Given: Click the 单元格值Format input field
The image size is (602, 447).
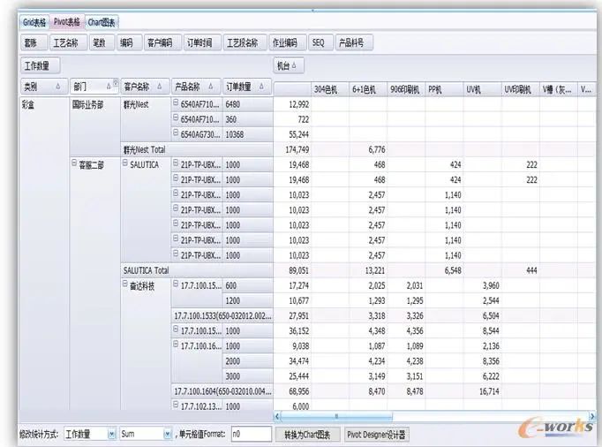Looking at the screenshot, I should (x=248, y=435).
